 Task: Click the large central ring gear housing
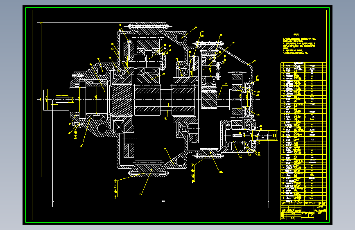pyautogui.click(x=148, y=99)
